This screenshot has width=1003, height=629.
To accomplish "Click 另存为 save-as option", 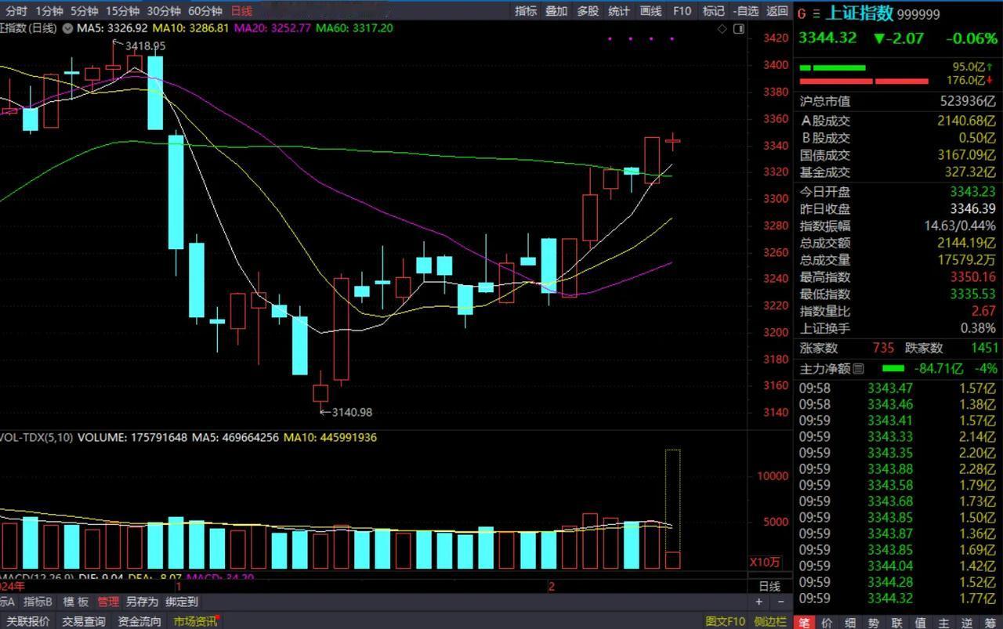I will coord(142,602).
